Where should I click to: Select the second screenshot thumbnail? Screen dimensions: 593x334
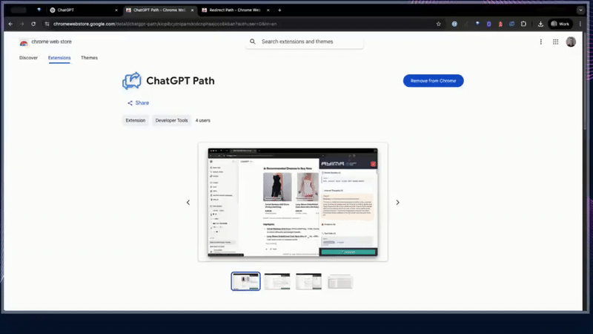[x=277, y=281]
